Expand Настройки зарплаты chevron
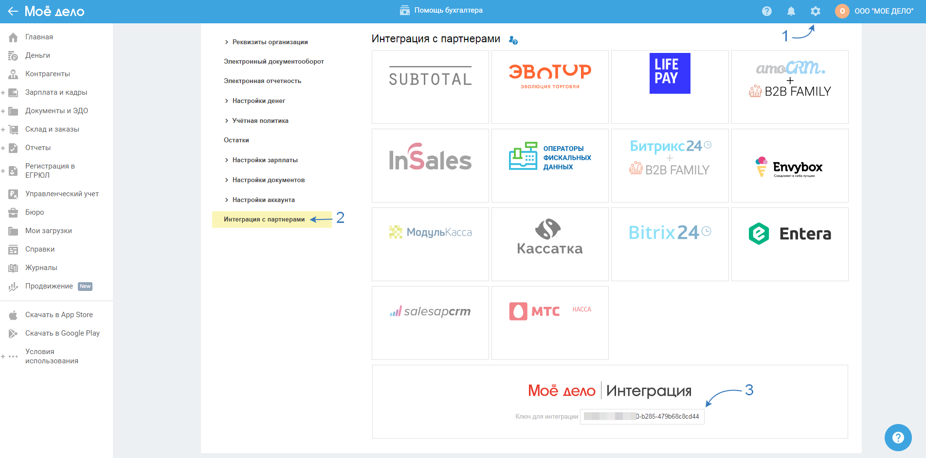This screenshot has width=926, height=458. tap(226, 160)
